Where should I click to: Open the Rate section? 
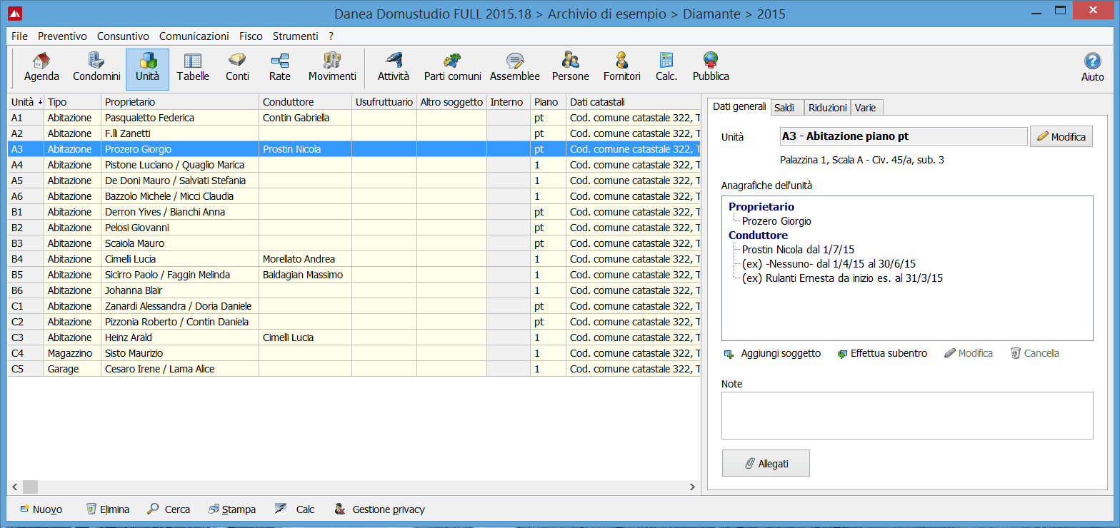point(279,68)
